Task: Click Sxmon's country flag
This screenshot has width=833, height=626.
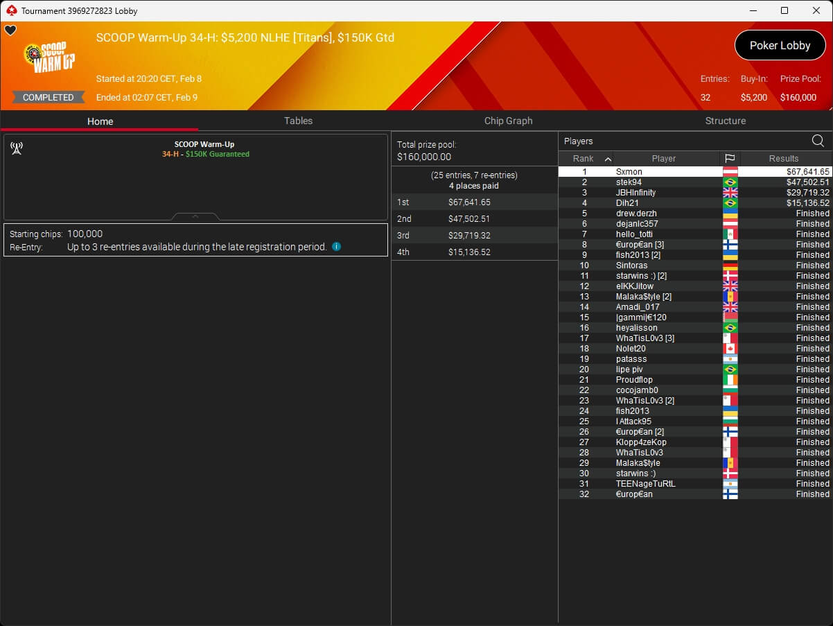Action: 730,172
